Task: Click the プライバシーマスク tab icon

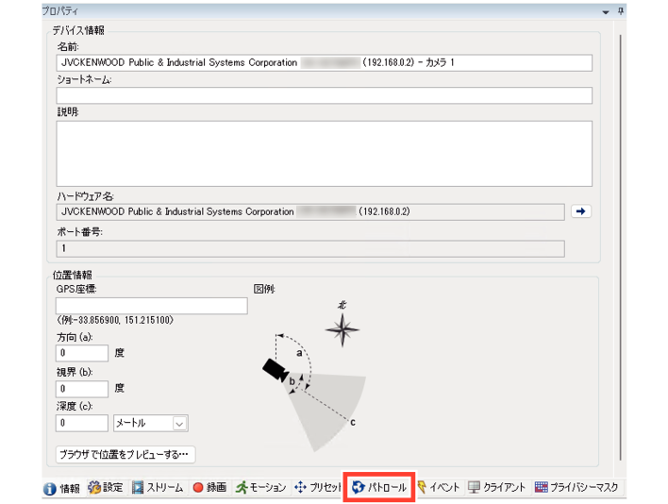Action: click(541, 488)
